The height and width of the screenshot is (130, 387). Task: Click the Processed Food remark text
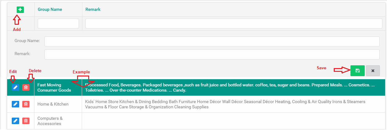[229, 88]
